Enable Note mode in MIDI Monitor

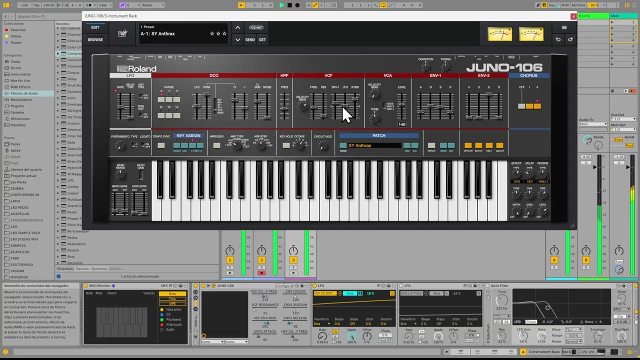(172, 294)
